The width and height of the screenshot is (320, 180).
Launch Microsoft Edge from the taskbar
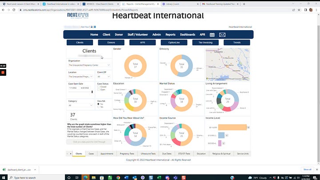point(85,177)
